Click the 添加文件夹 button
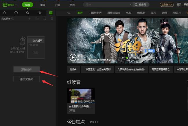Viewport: 188px width, 126px height. (27, 79)
